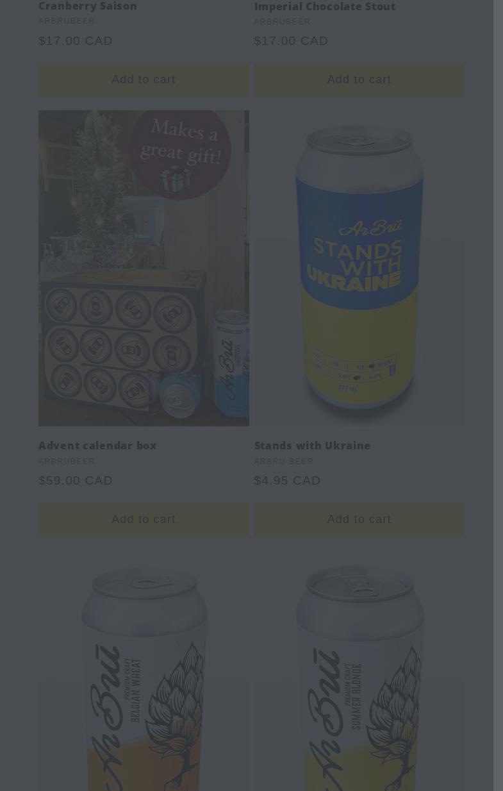Add Advent calendar box to cart

point(144,519)
